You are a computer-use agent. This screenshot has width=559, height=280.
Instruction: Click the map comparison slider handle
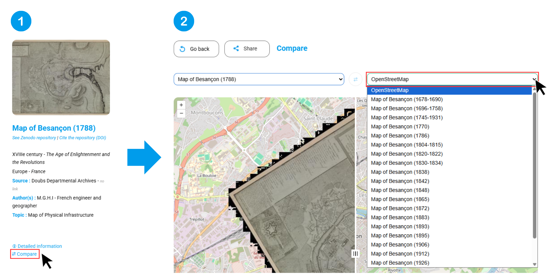click(356, 254)
